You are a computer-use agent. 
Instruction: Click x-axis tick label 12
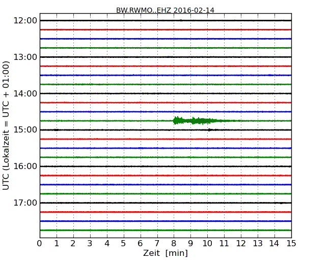coord(241,244)
